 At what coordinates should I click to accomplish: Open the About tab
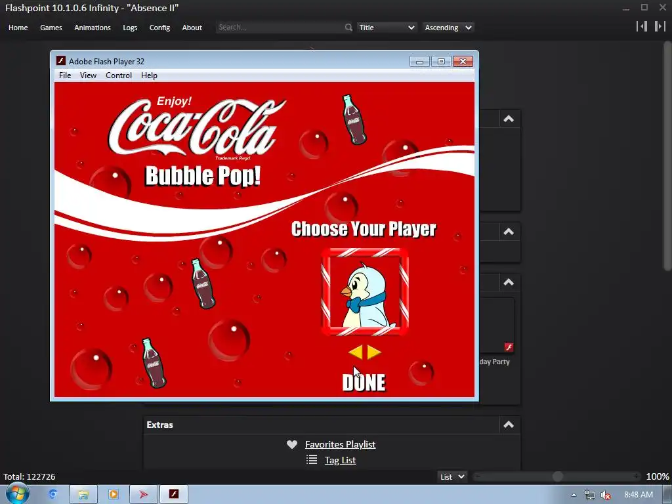pos(192,28)
